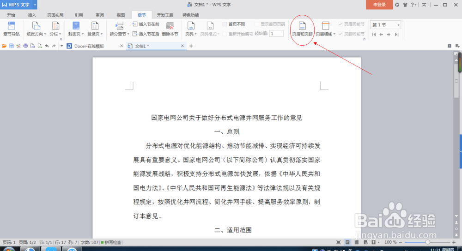Click the 未登录 login button
The width and height of the screenshot is (462, 251).
pyautogui.click(x=379, y=5)
